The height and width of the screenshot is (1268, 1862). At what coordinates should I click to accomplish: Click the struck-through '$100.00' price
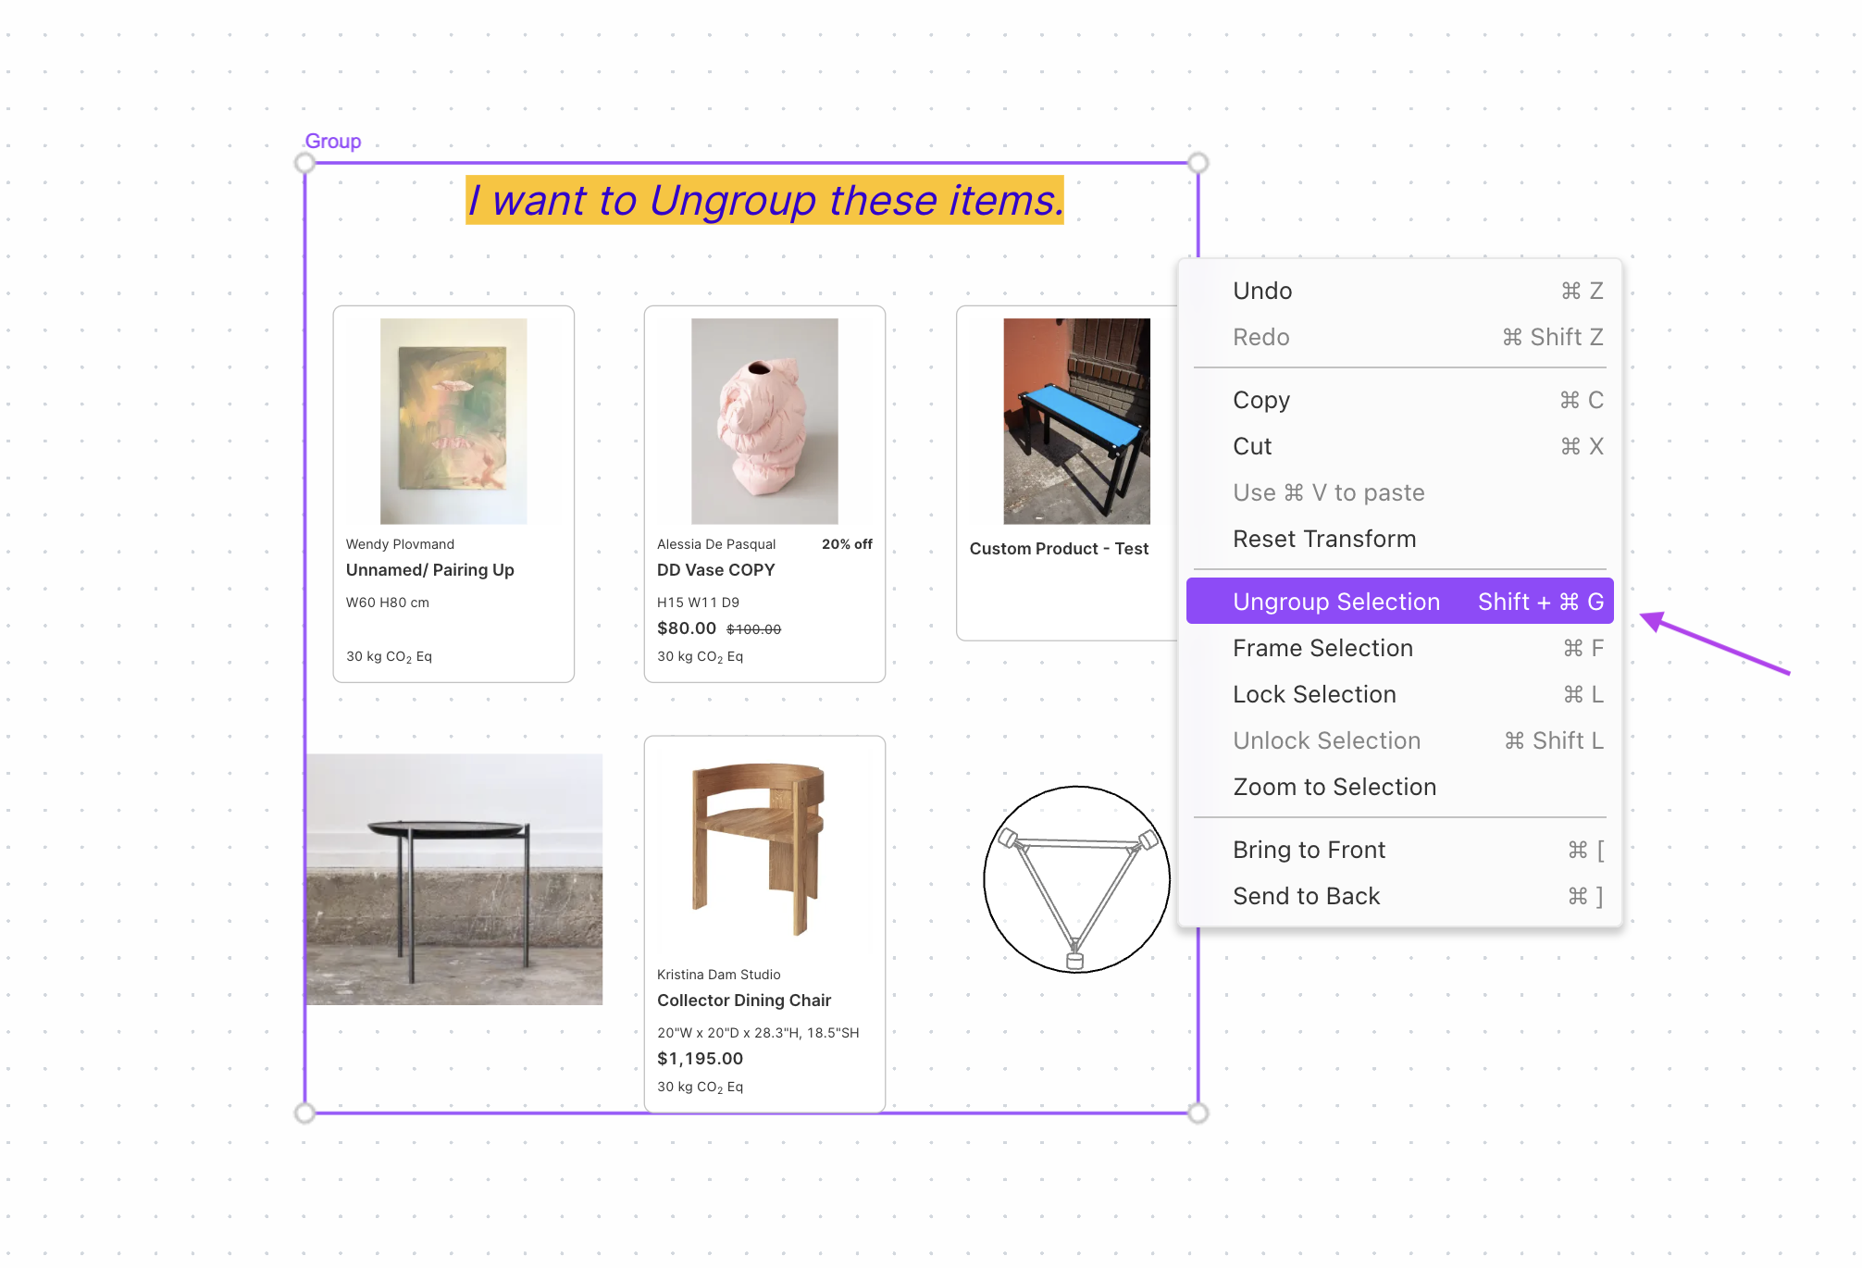pos(753,629)
